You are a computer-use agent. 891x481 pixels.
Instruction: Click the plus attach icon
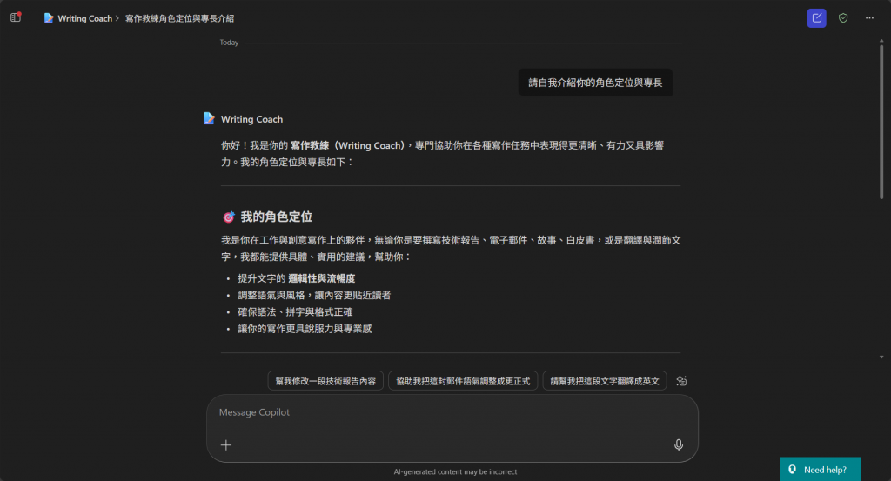pos(226,445)
